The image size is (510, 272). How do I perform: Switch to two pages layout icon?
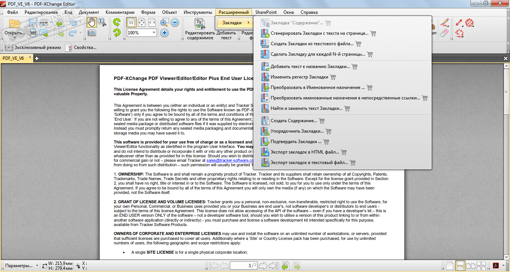point(470,266)
